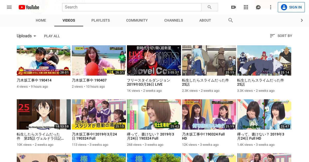Open the messages share icon
This screenshot has height=162, width=309.
(258, 7)
